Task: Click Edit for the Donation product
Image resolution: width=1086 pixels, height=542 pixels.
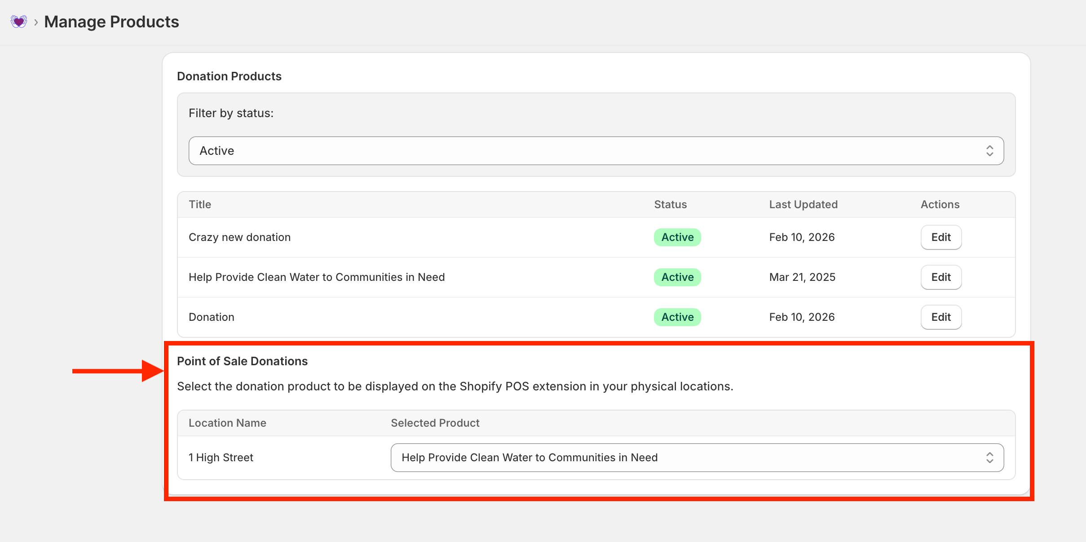Action: coord(940,317)
